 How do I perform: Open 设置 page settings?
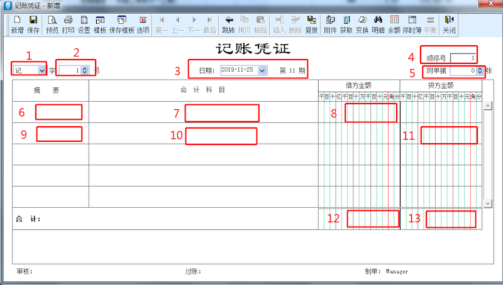pyautogui.click(x=84, y=24)
